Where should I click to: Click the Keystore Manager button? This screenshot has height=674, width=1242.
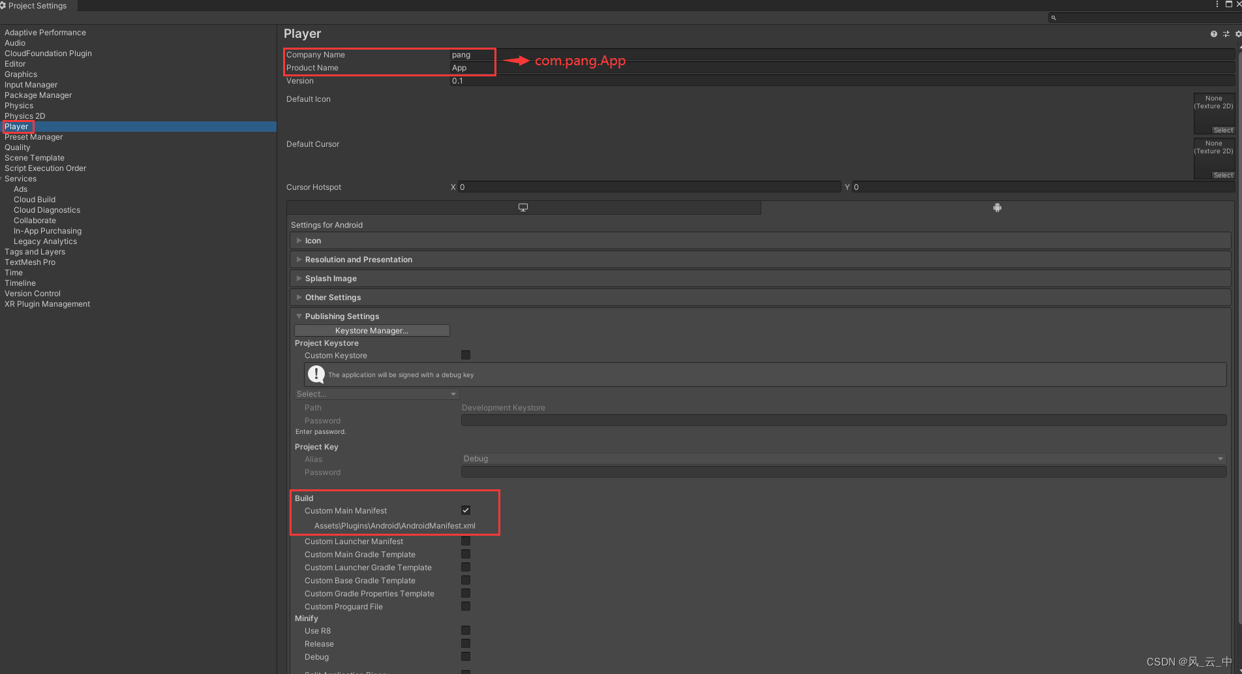[x=371, y=330]
